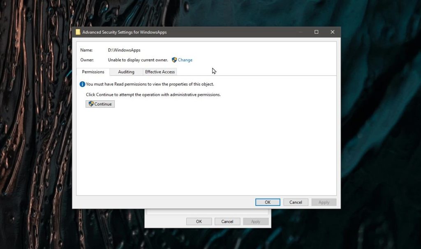Click Apply in the Advanced Security Settings dialog

324,202
